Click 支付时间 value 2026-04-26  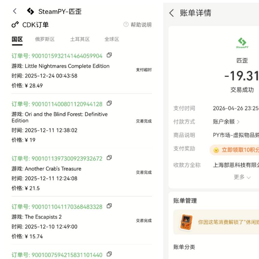tap(236, 108)
